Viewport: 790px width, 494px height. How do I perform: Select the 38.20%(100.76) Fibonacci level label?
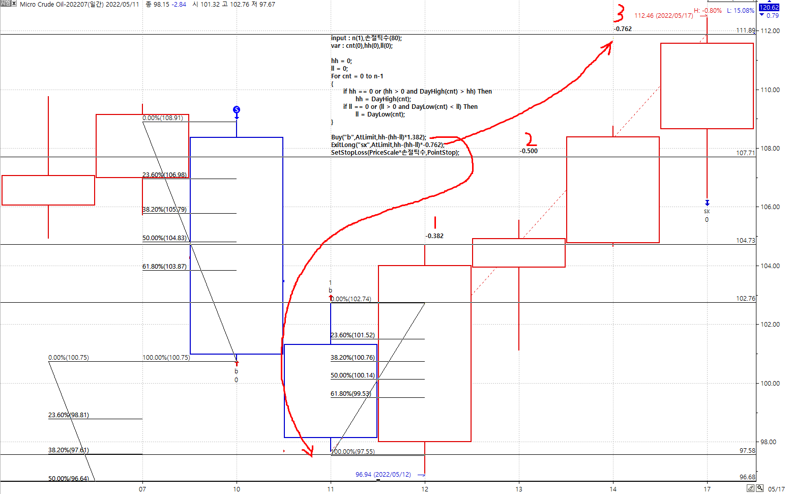pyautogui.click(x=353, y=358)
